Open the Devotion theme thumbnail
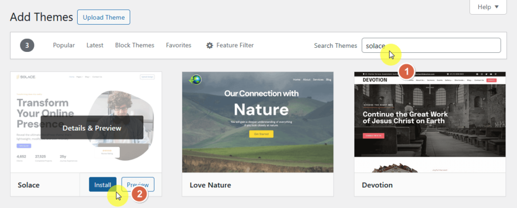 click(x=430, y=122)
